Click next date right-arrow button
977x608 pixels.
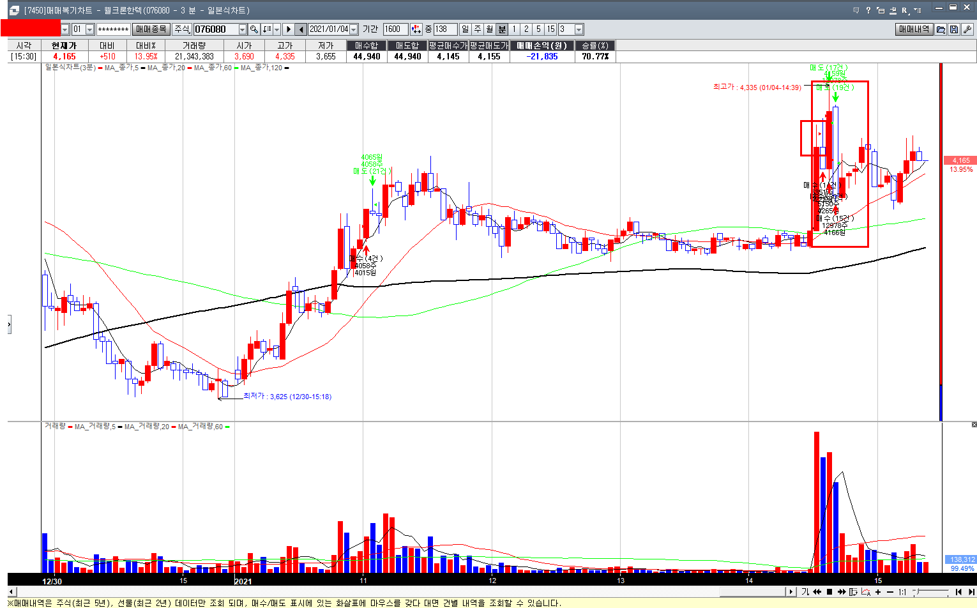(288, 29)
